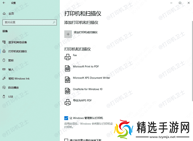The image size is (193, 141).
Task: Click 导出为WPS PDF name
Action: pyautogui.click(x=82, y=100)
